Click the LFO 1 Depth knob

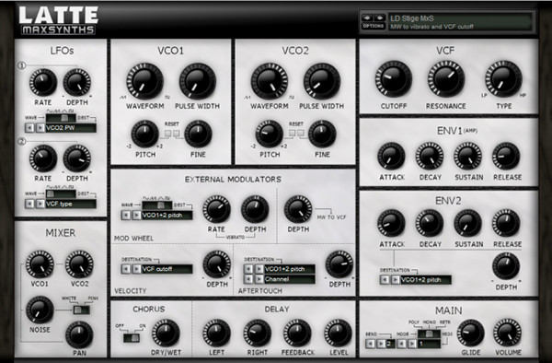76,83
